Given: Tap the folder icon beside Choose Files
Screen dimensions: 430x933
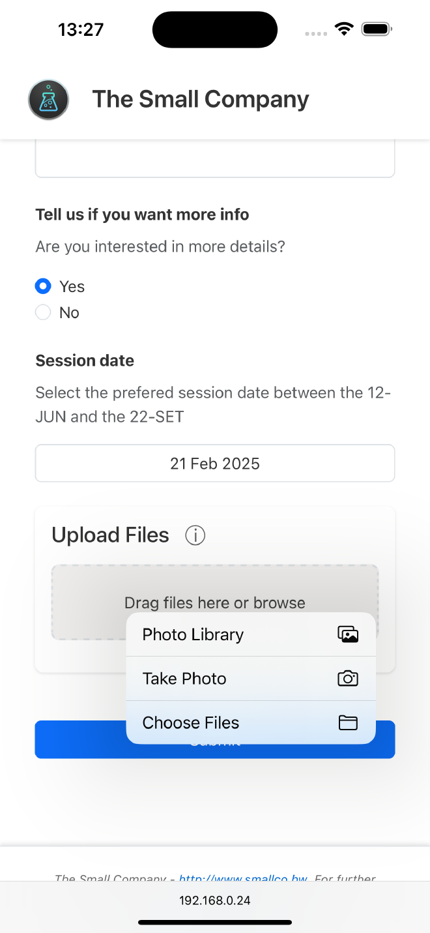Looking at the screenshot, I should point(348,722).
